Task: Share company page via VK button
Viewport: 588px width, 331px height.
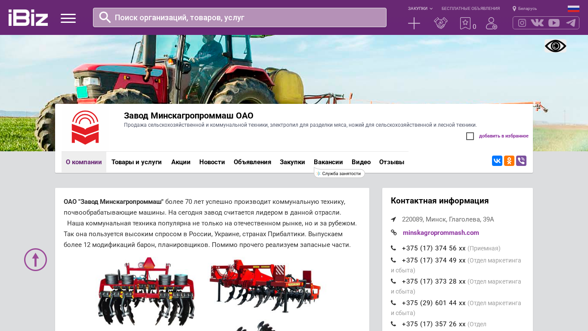Action: coord(497,161)
